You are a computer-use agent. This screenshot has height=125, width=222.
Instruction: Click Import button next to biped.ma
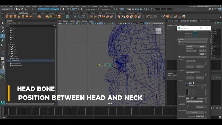202,46
